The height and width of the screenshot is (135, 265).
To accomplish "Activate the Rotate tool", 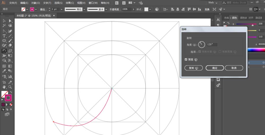I will tap(4, 51).
